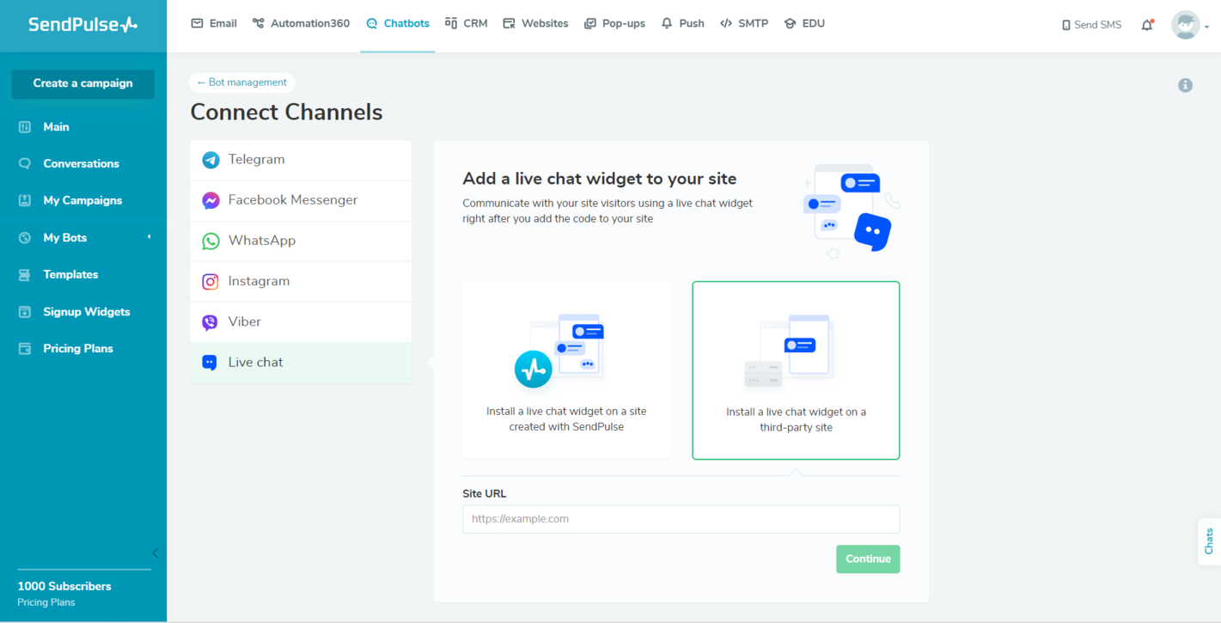The height and width of the screenshot is (623, 1221).
Task: Click the Connect Channels heading
Action: pyautogui.click(x=286, y=113)
